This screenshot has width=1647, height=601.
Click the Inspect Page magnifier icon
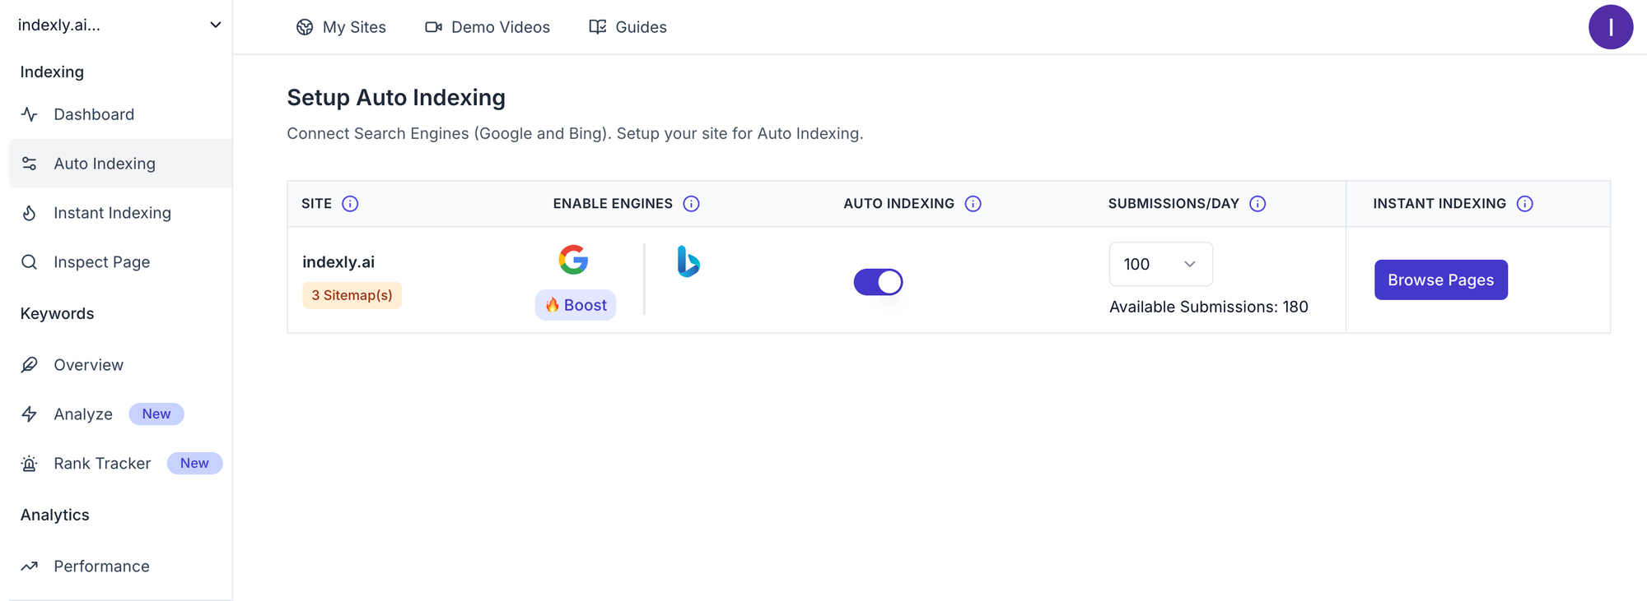pos(30,262)
